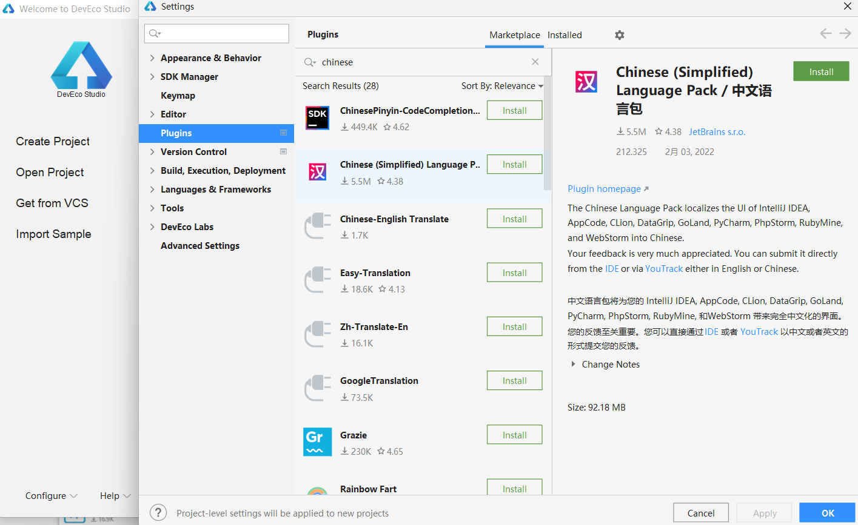This screenshot has width=858, height=525.
Task: Open Advanced Settings page
Action: (x=200, y=246)
